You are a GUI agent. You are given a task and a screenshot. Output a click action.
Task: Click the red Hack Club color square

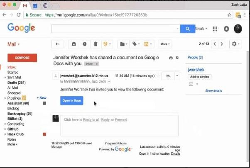44,134
